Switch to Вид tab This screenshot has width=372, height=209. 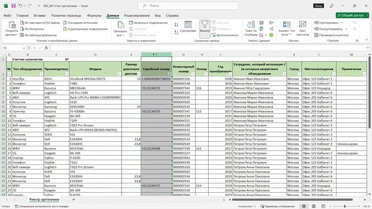coord(158,16)
